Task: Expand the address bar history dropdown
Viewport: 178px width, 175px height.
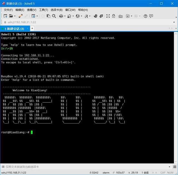Action: click(174, 22)
